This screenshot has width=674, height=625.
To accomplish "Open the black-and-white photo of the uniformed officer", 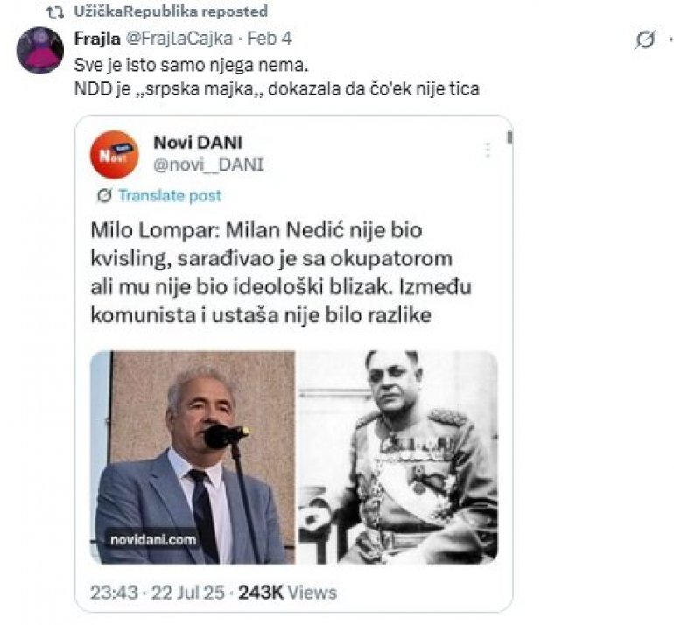I will pyautogui.click(x=398, y=456).
